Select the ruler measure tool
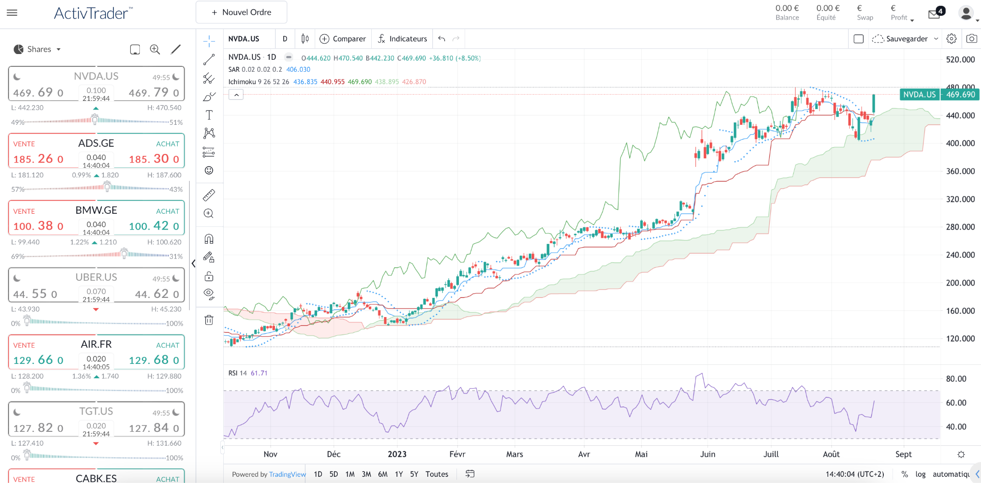The width and height of the screenshot is (981, 483). tap(209, 195)
